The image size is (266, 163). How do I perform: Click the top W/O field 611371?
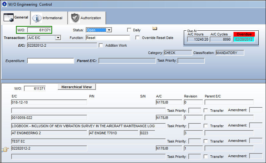tap(39, 30)
